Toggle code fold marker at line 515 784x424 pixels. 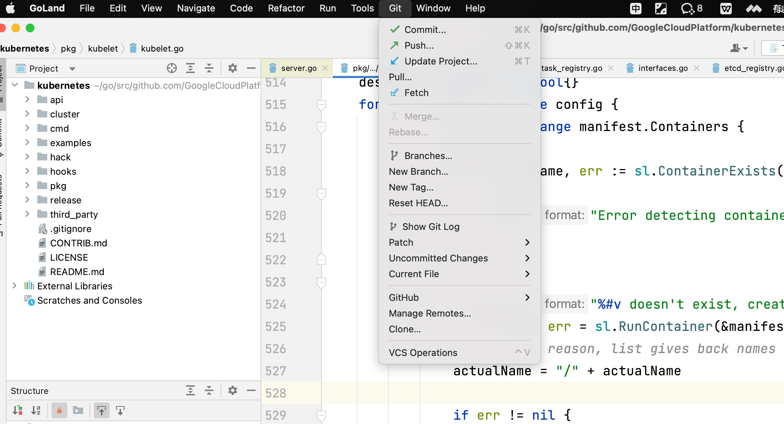(321, 105)
